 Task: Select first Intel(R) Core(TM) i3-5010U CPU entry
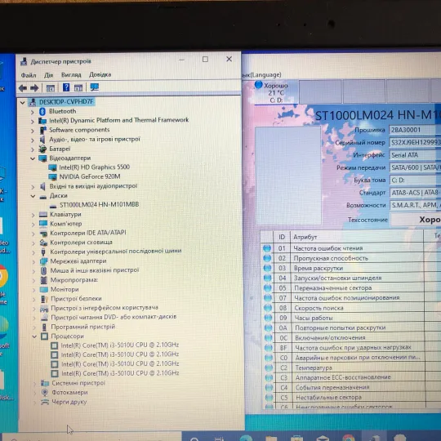pos(120,345)
